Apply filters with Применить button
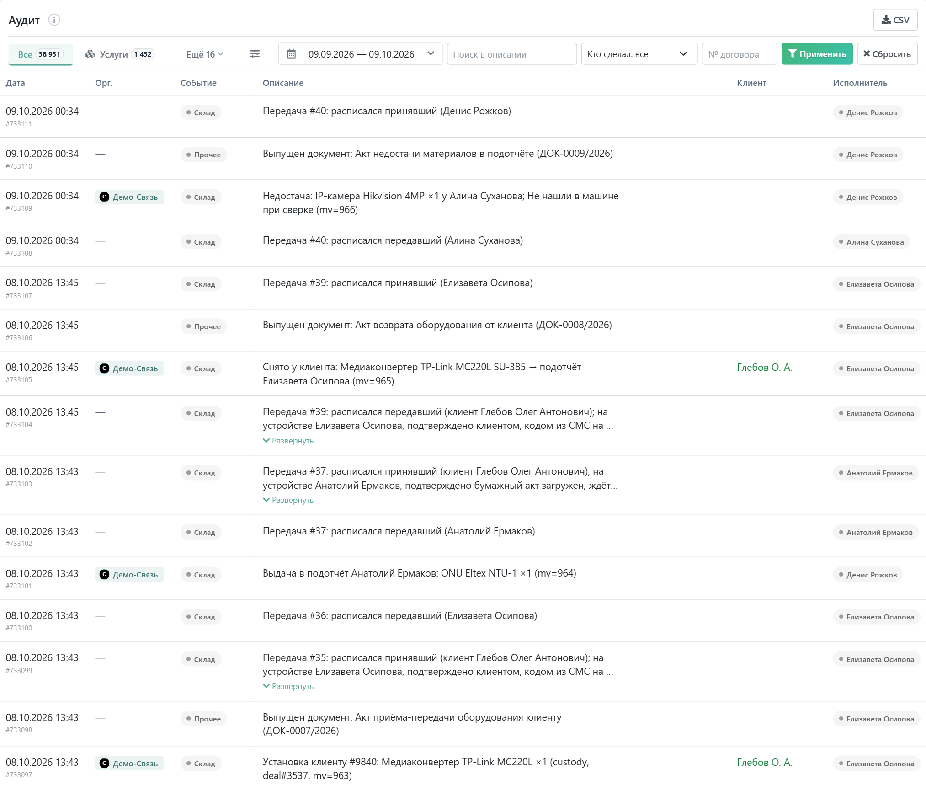926x785 pixels. pos(817,54)
